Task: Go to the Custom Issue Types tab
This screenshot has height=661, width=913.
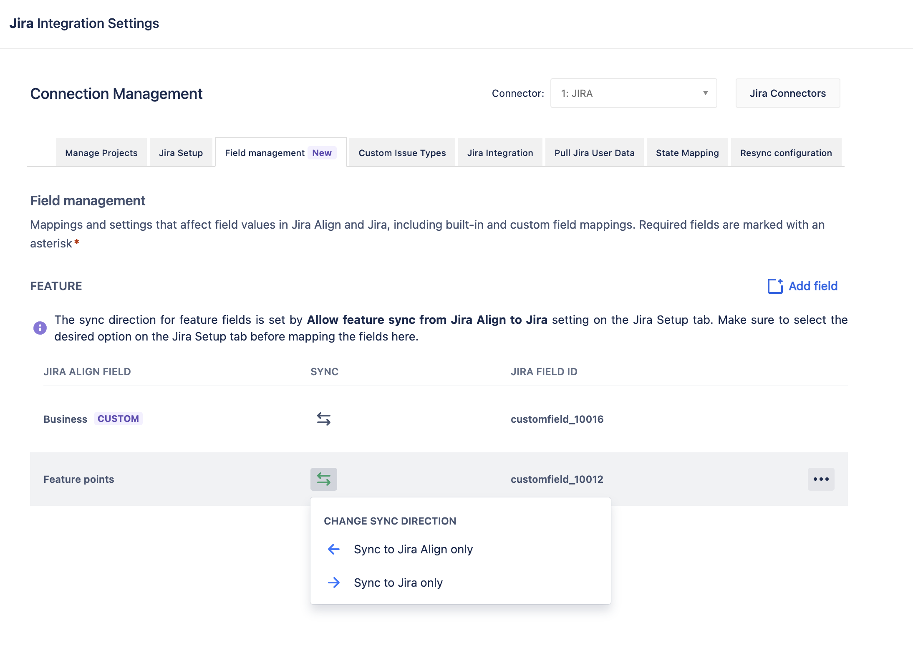Action: pos(402,153)
